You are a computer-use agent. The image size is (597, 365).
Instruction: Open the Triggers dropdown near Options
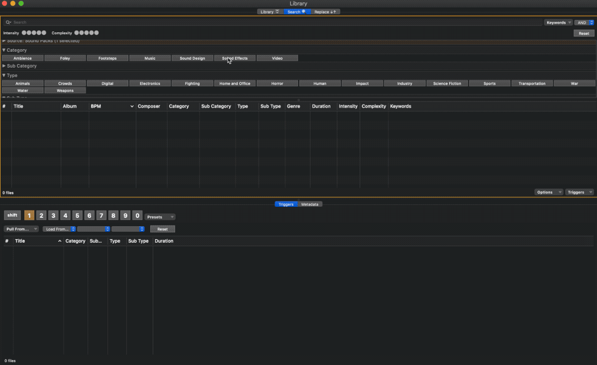(x=580, y=192)
